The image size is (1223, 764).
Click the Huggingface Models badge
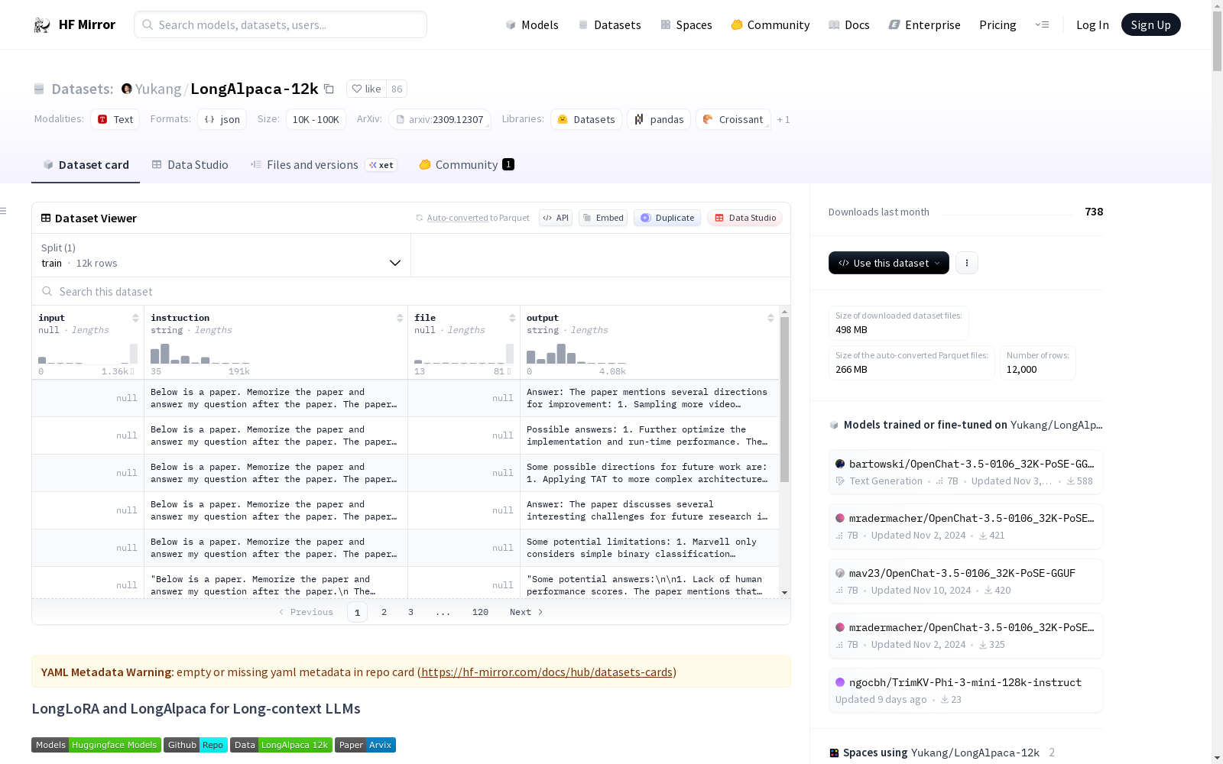(96, 745)
